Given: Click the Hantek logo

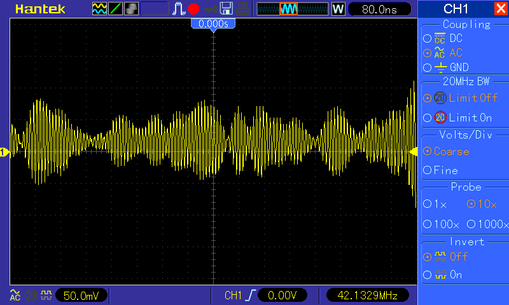Looking at the screenshot, I should pyautogui.click(x=40, y=9).
